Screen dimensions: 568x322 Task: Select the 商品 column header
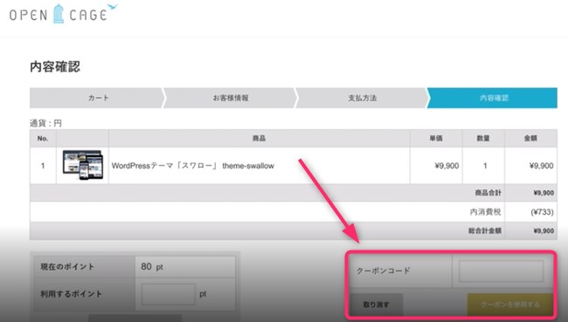(259, 138)
